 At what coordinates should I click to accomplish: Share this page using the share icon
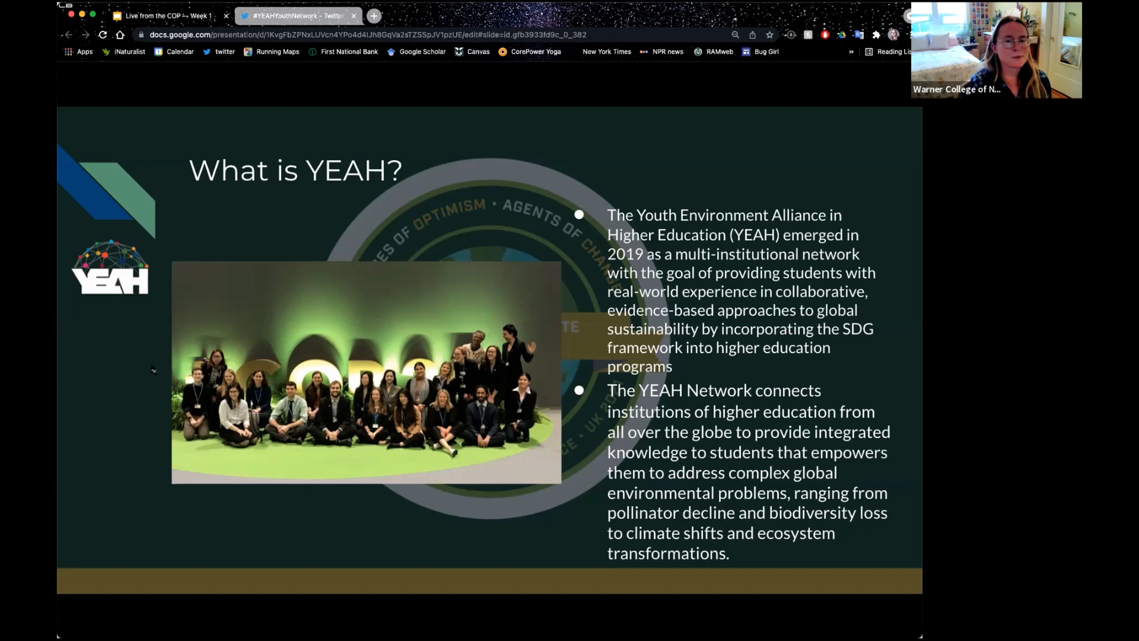point(752,35)
